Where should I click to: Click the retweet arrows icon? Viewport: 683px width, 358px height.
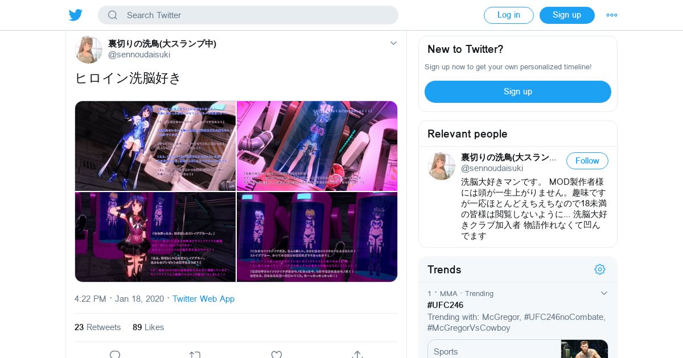(x=195, y=355)
